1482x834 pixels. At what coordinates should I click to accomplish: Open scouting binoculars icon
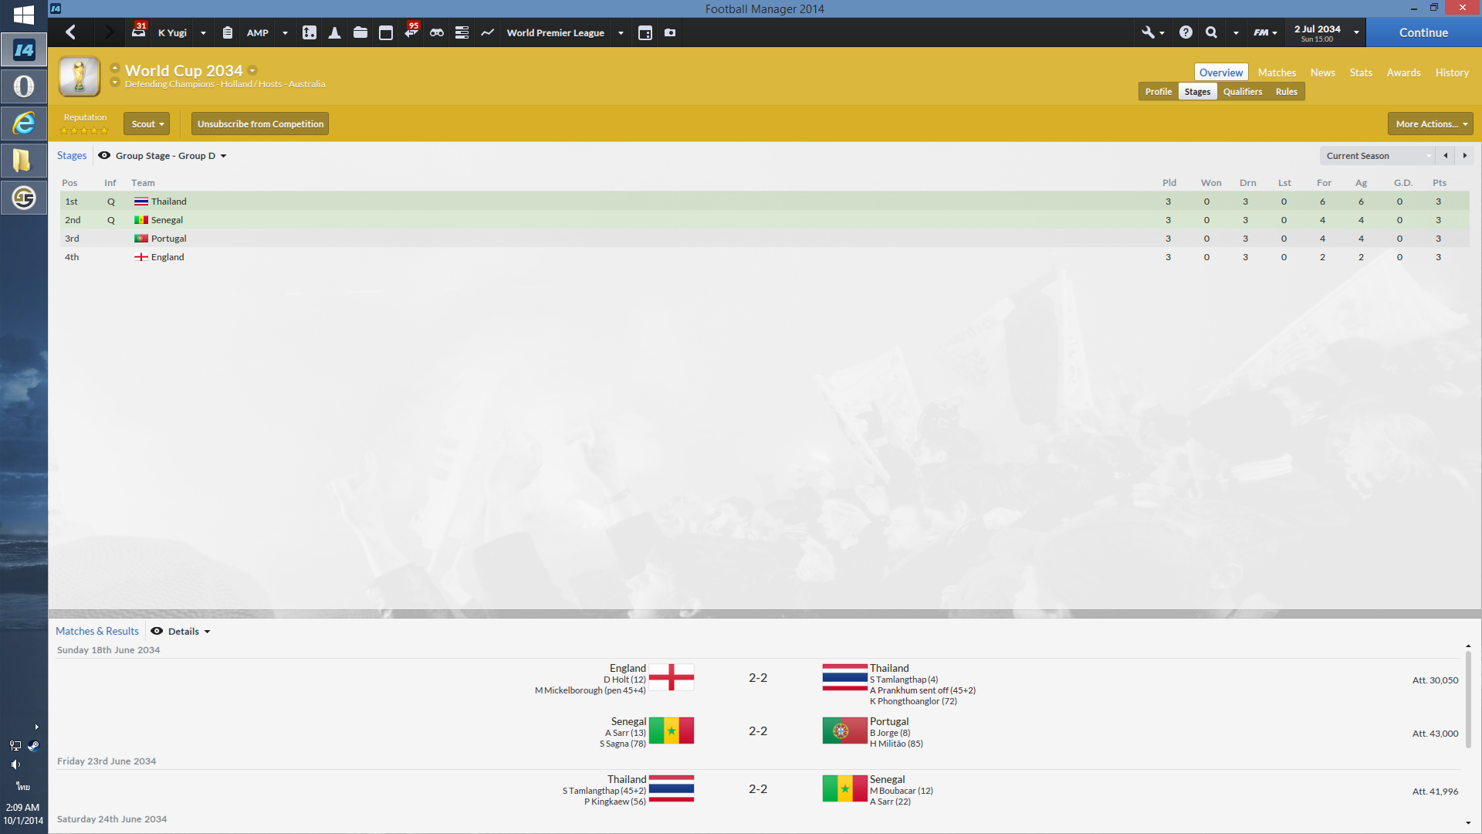coord(437,32)
